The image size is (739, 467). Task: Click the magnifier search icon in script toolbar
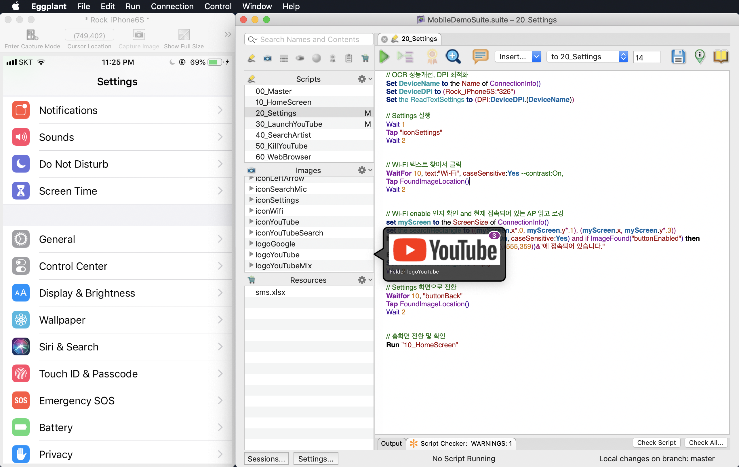[x=453, y=57]
